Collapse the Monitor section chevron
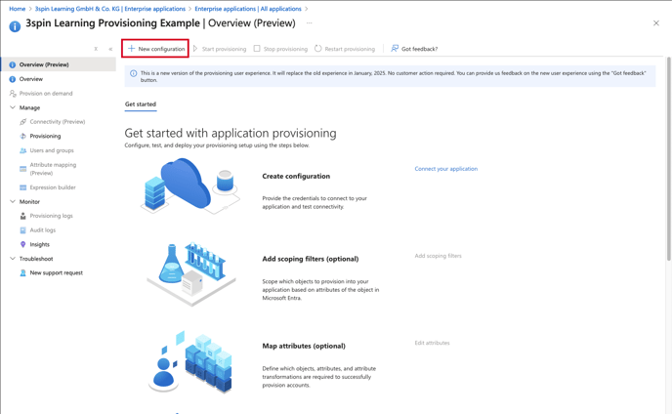 click(13, 201)
